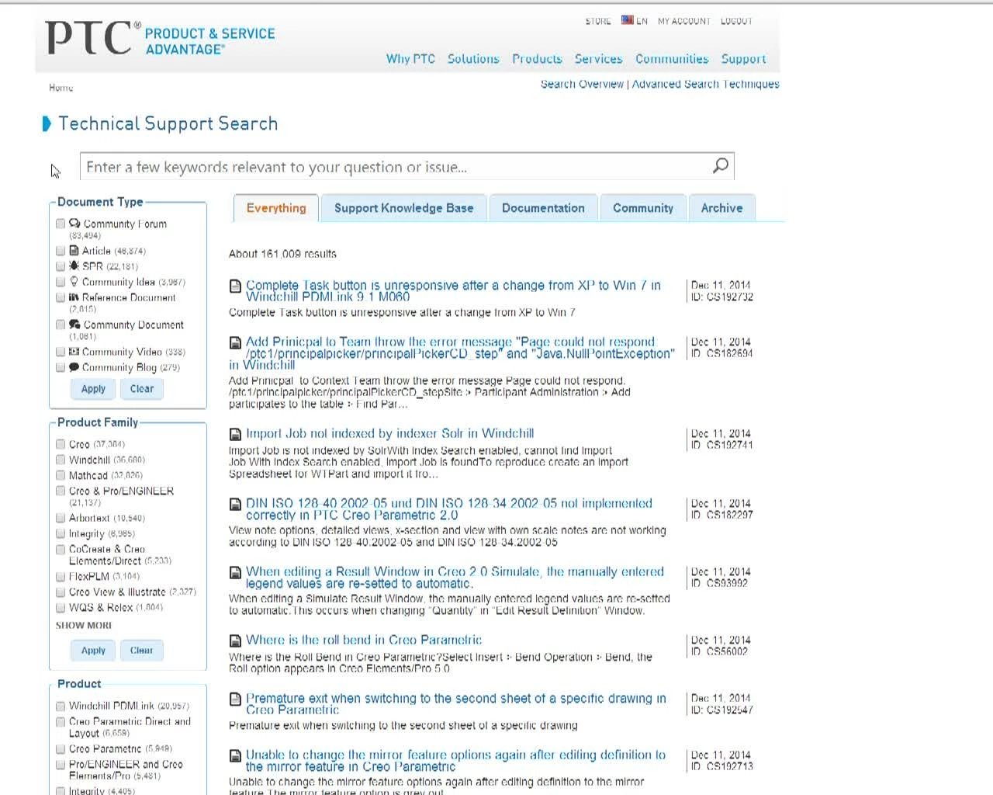This screenshot has height=795, width=993.
Task: Toggle the Community Forum checkbox
Action: click(61, 224)
